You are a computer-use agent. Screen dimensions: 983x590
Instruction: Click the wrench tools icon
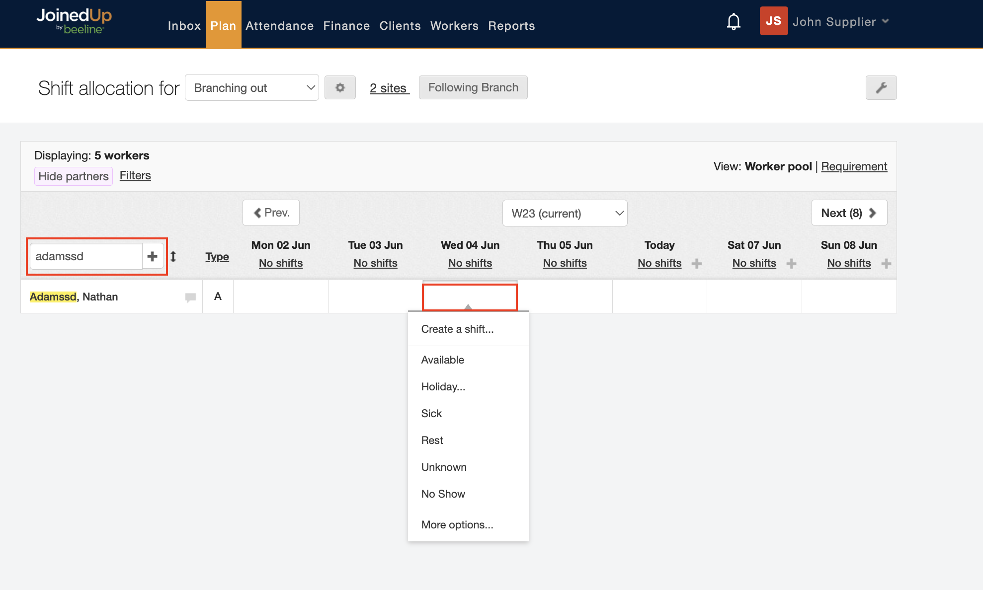coord(881,87)
